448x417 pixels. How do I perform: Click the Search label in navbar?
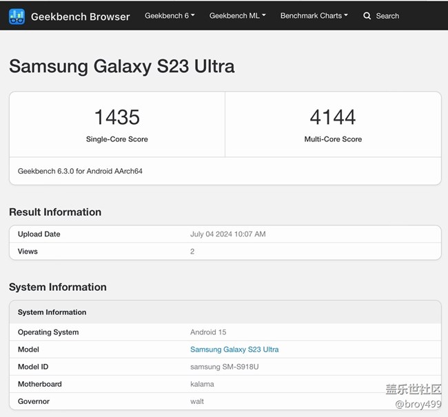pos(387,16)
